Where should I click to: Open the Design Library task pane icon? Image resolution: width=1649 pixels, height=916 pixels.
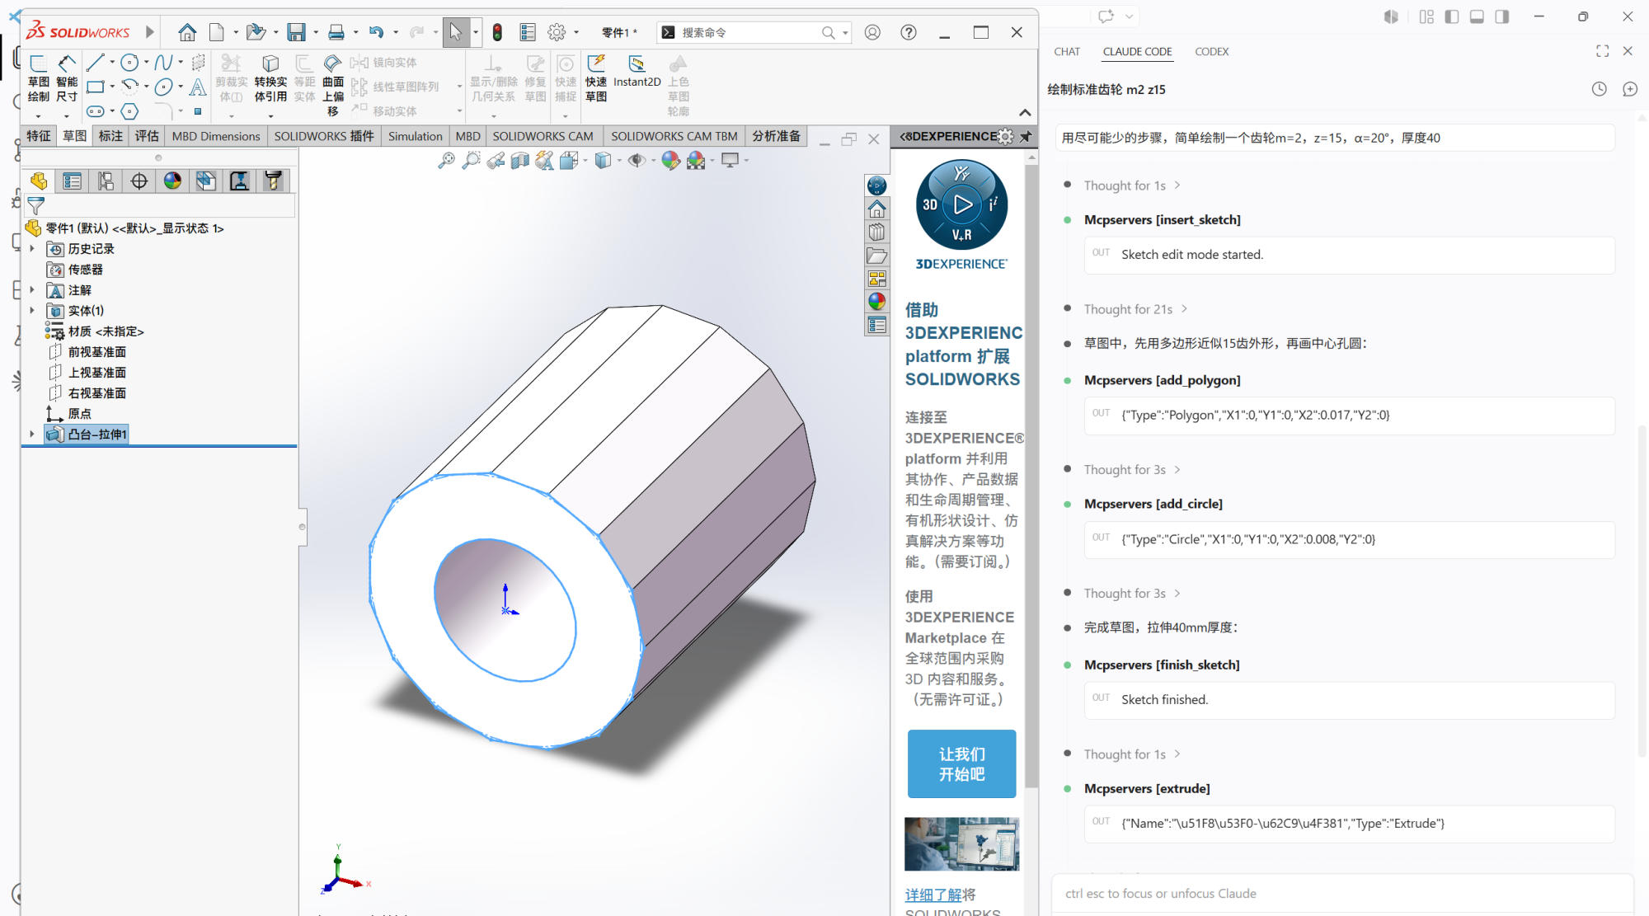tap(876, 232)
